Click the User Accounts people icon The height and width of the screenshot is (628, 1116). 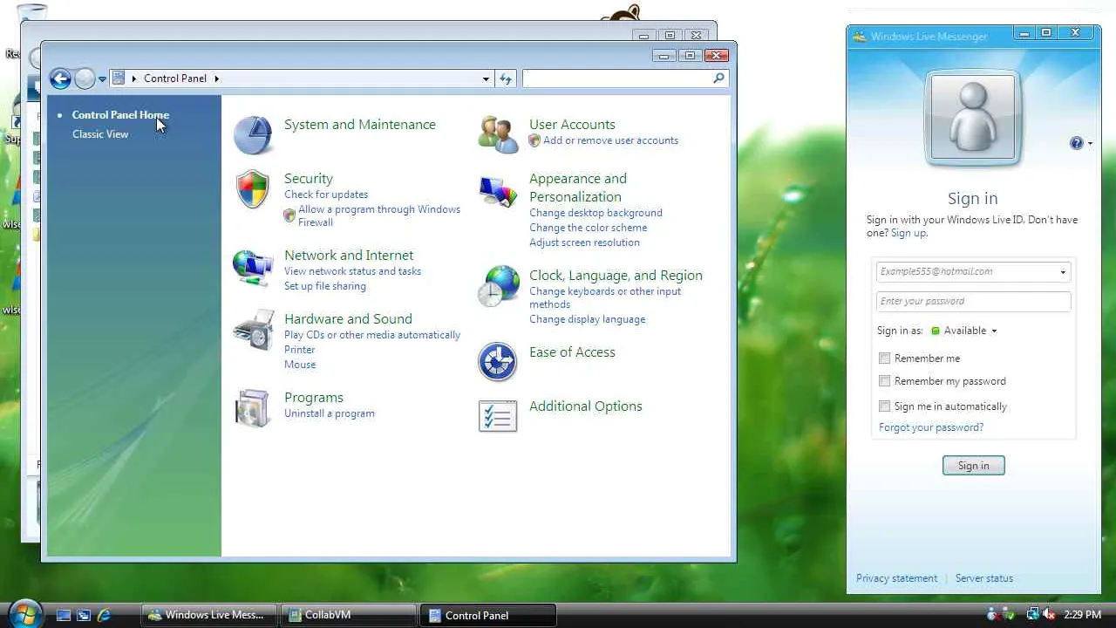[x=498, y=135]
